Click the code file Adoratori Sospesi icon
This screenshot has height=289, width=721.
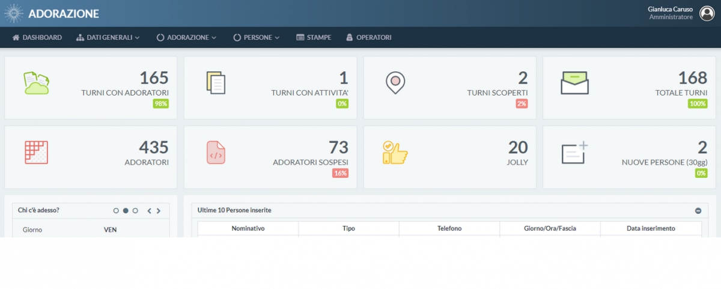tap(216, 153)
